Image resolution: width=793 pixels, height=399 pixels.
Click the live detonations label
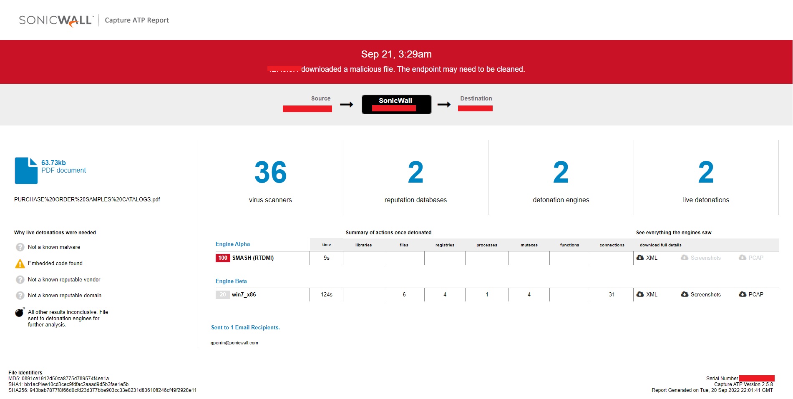click(x=706, y=200)
